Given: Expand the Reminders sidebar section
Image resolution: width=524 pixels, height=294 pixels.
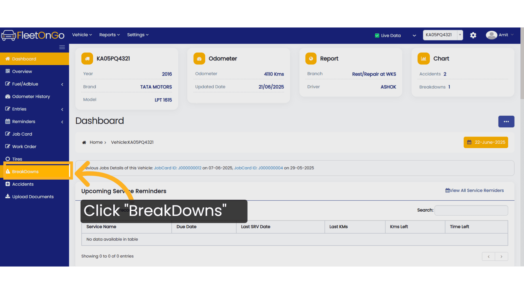Looking at the screenshot, I should coord(34,122).
